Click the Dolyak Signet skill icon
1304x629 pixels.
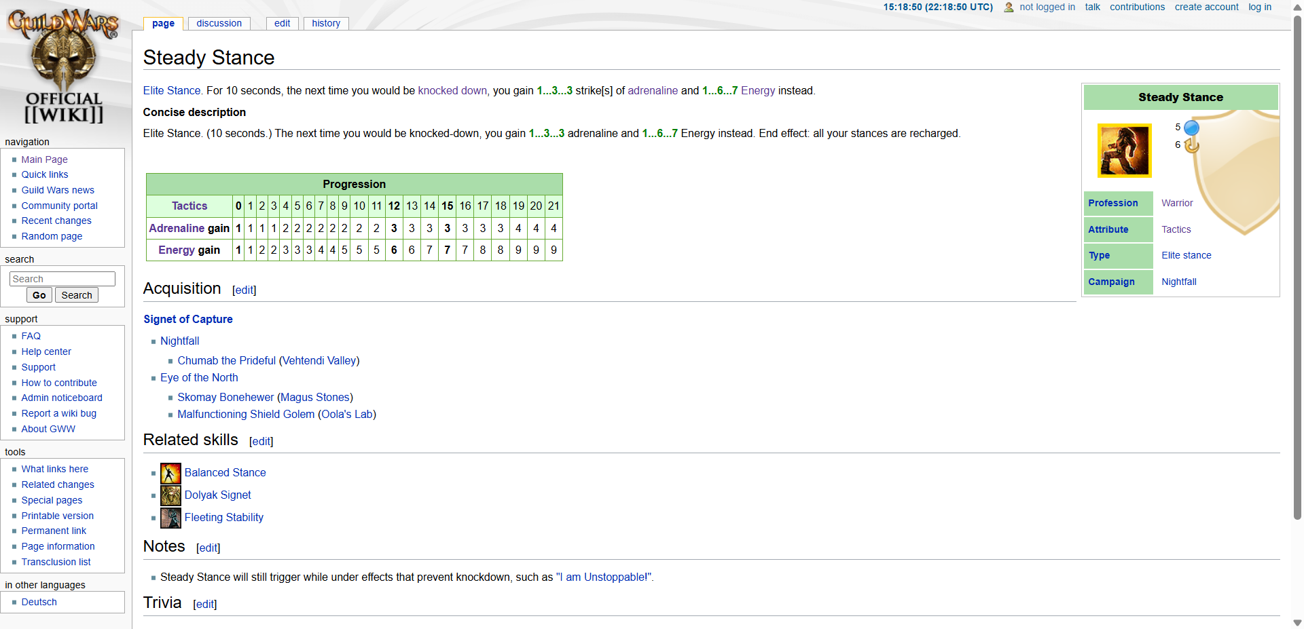coord(170,495)
